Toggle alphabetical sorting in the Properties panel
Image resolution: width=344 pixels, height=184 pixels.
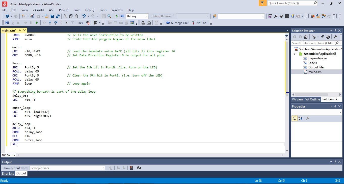pyautogui.click(x=300, y=118)
